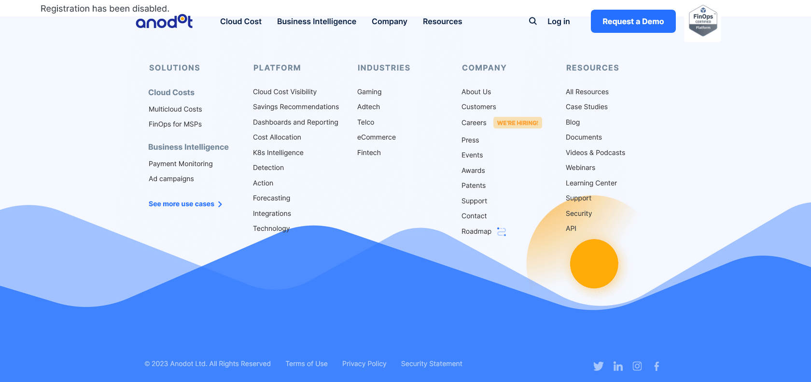811x382 pixels.
Task: Open Payment Monitoring link
Action: click(x=181, y=164)
